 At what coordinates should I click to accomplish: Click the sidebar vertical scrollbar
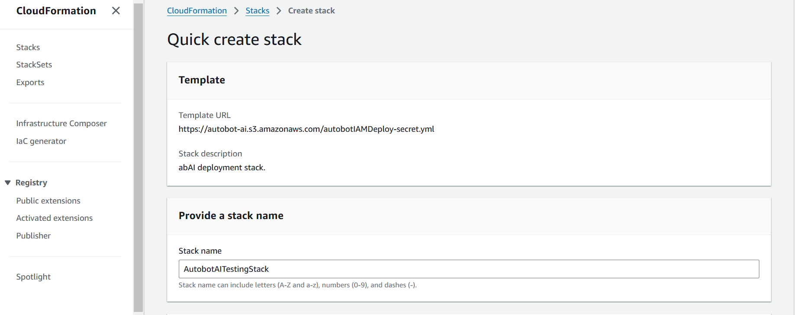coord(138,157)
